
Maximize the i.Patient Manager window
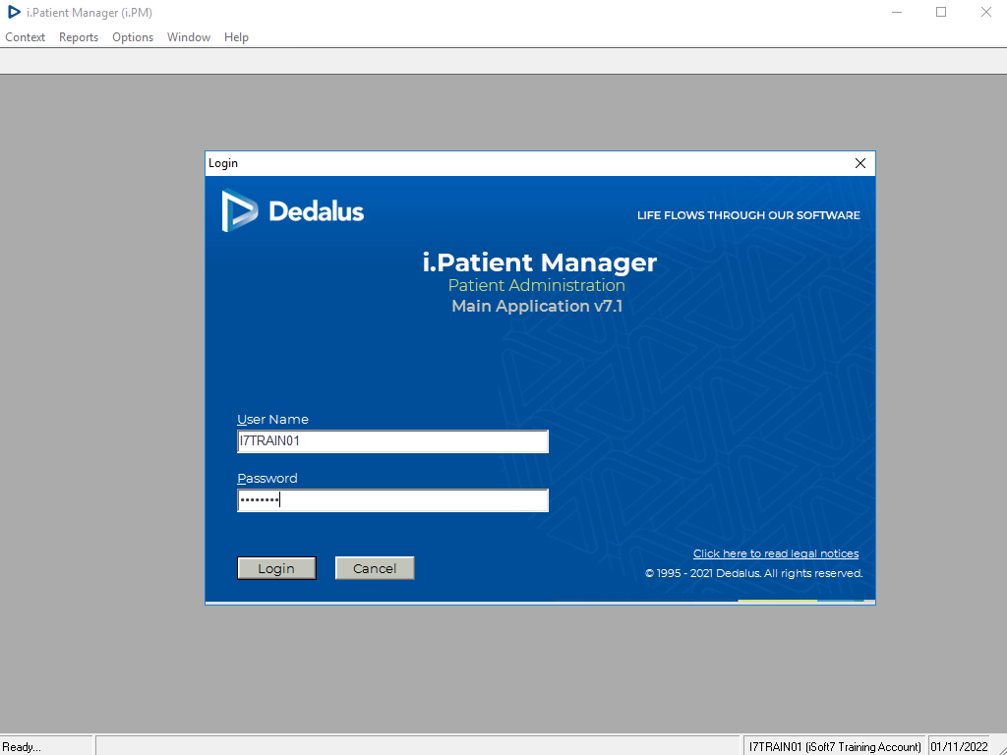point(941,12)
